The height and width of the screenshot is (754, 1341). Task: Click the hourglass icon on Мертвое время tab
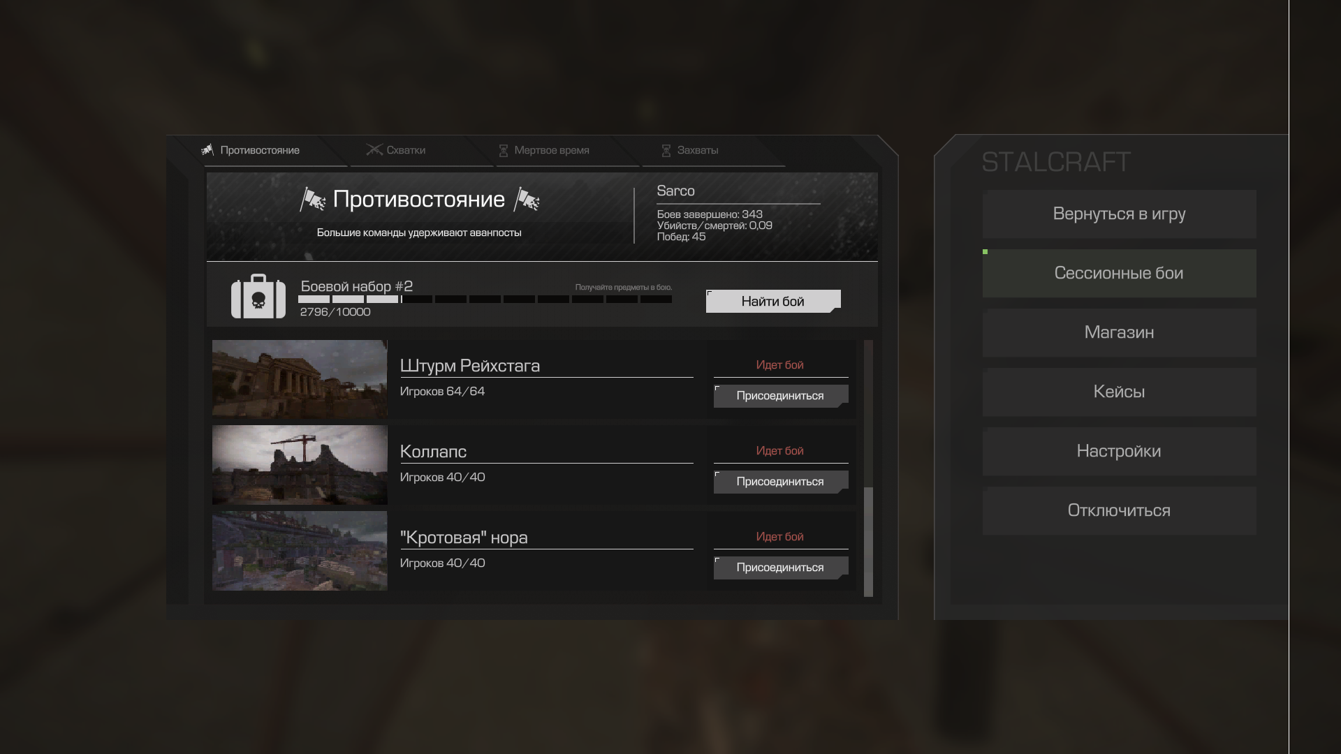point(503,150)
